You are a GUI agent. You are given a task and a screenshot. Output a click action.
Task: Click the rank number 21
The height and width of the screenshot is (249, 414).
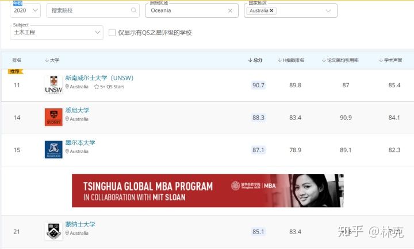(17, 232)
